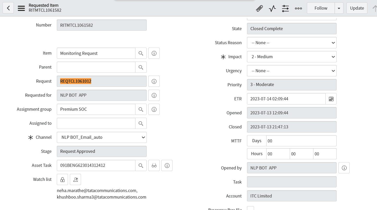The height and width of the screenshot is (210, 377).
Task: Select the Channel dropdown
Action: [x=102, y=137]
